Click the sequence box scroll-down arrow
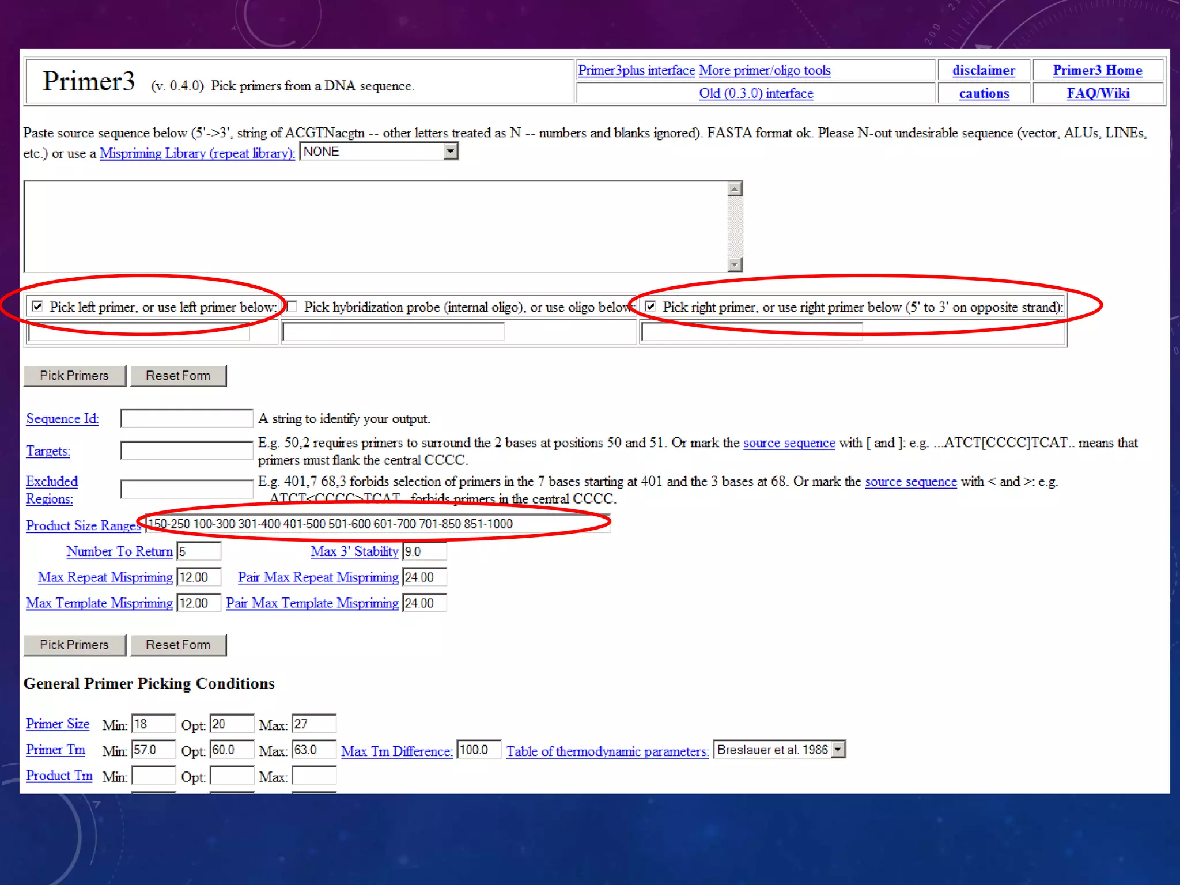 (735, 264)
